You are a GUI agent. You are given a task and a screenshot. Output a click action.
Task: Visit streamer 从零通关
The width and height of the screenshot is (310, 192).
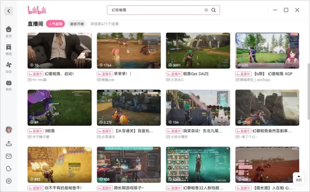point(108,137)
